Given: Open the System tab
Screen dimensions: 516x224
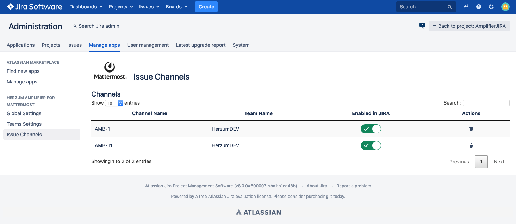Looking at the screenshot, I should (x=241, y=45).
